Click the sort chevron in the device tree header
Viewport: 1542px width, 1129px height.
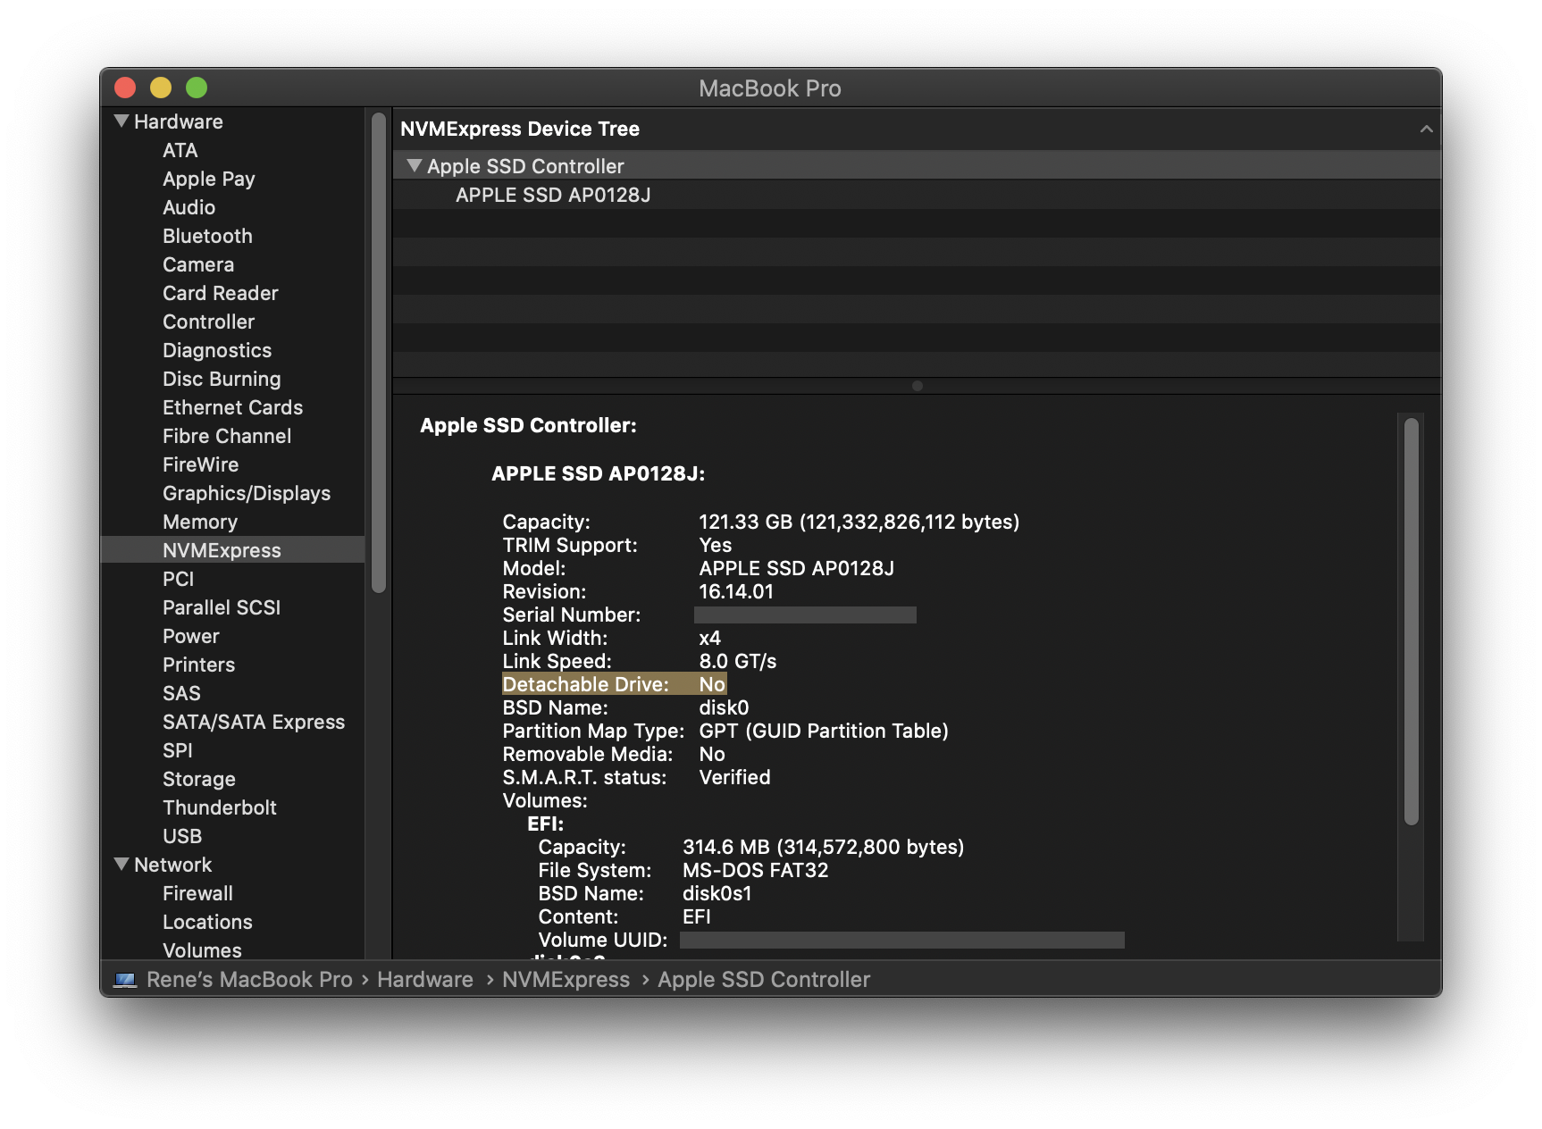point(1426,129)
